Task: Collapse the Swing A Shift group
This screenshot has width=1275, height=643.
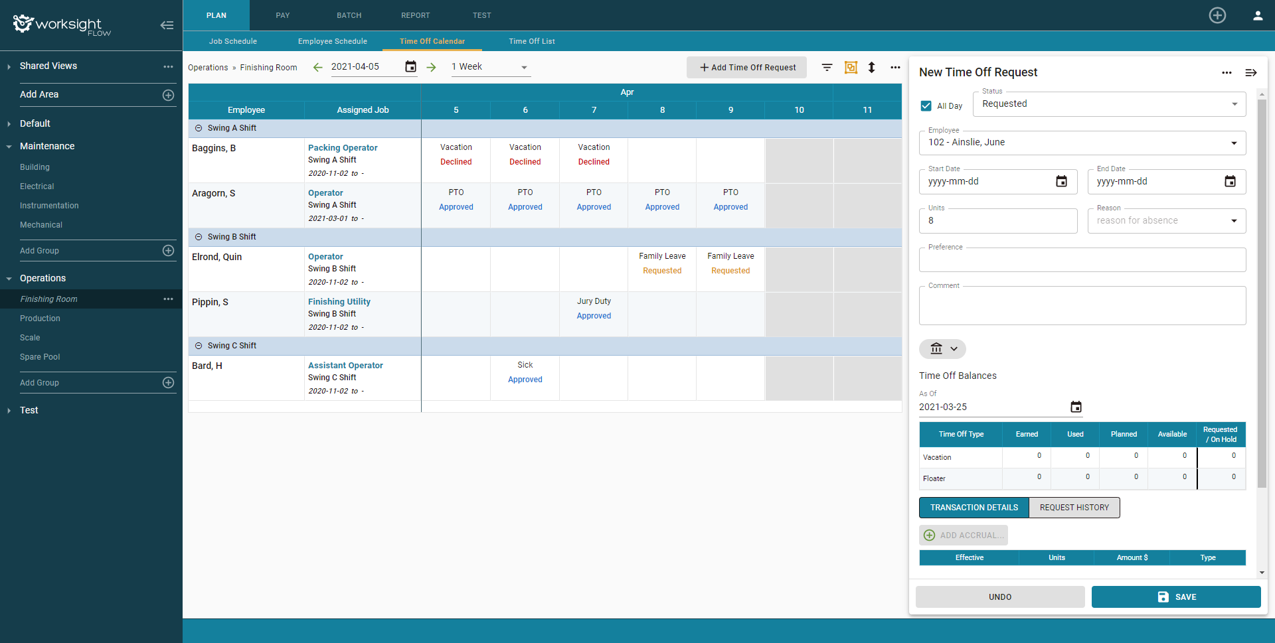Action: [197, 127]
